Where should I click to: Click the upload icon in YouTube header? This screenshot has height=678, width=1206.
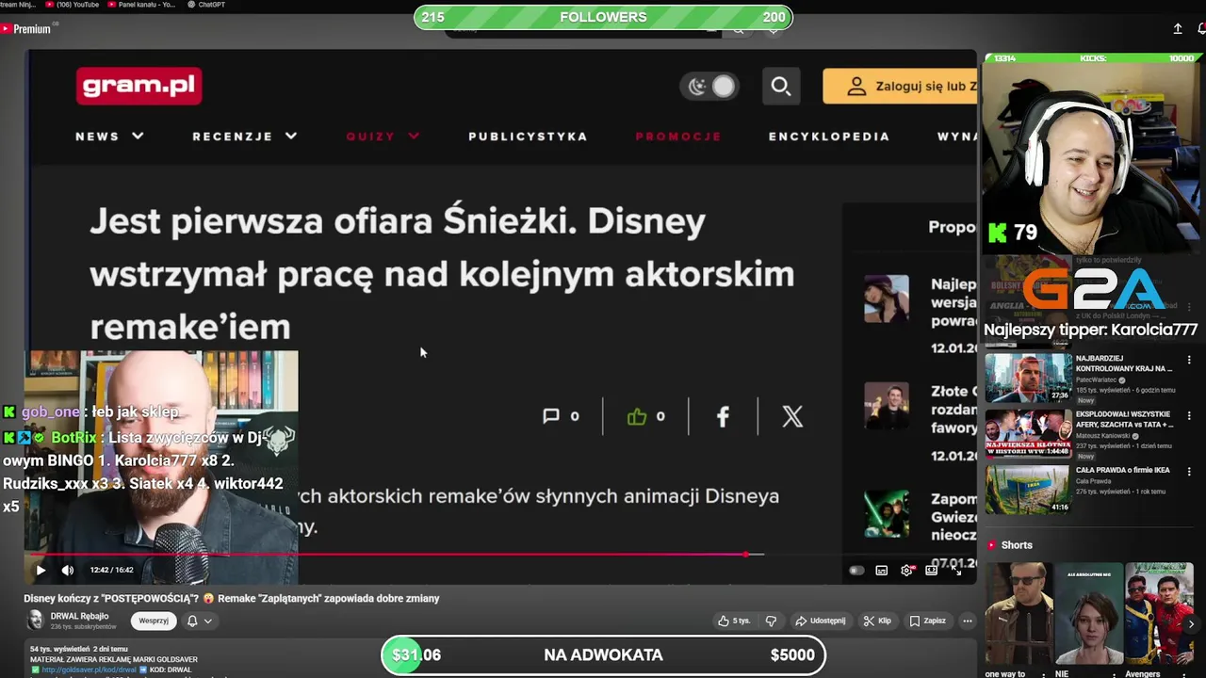[1178, 29]
